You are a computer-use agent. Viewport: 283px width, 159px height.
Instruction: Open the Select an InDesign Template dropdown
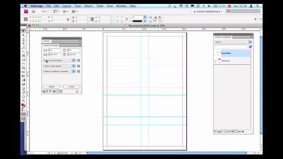59,72
